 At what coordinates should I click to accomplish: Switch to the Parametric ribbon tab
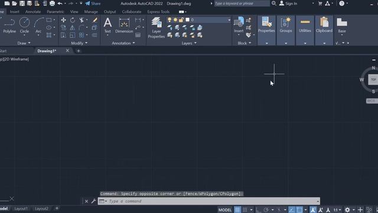[x=56, y=12]
